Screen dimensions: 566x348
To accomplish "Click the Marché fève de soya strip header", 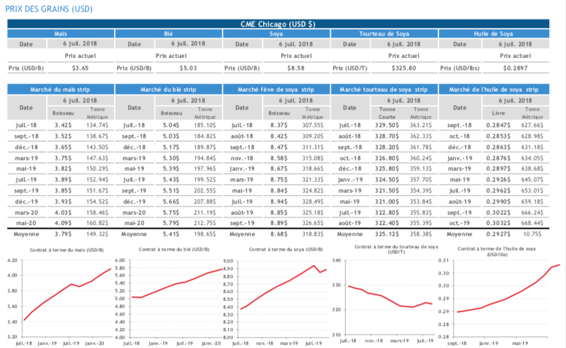I will pos(276,89).
